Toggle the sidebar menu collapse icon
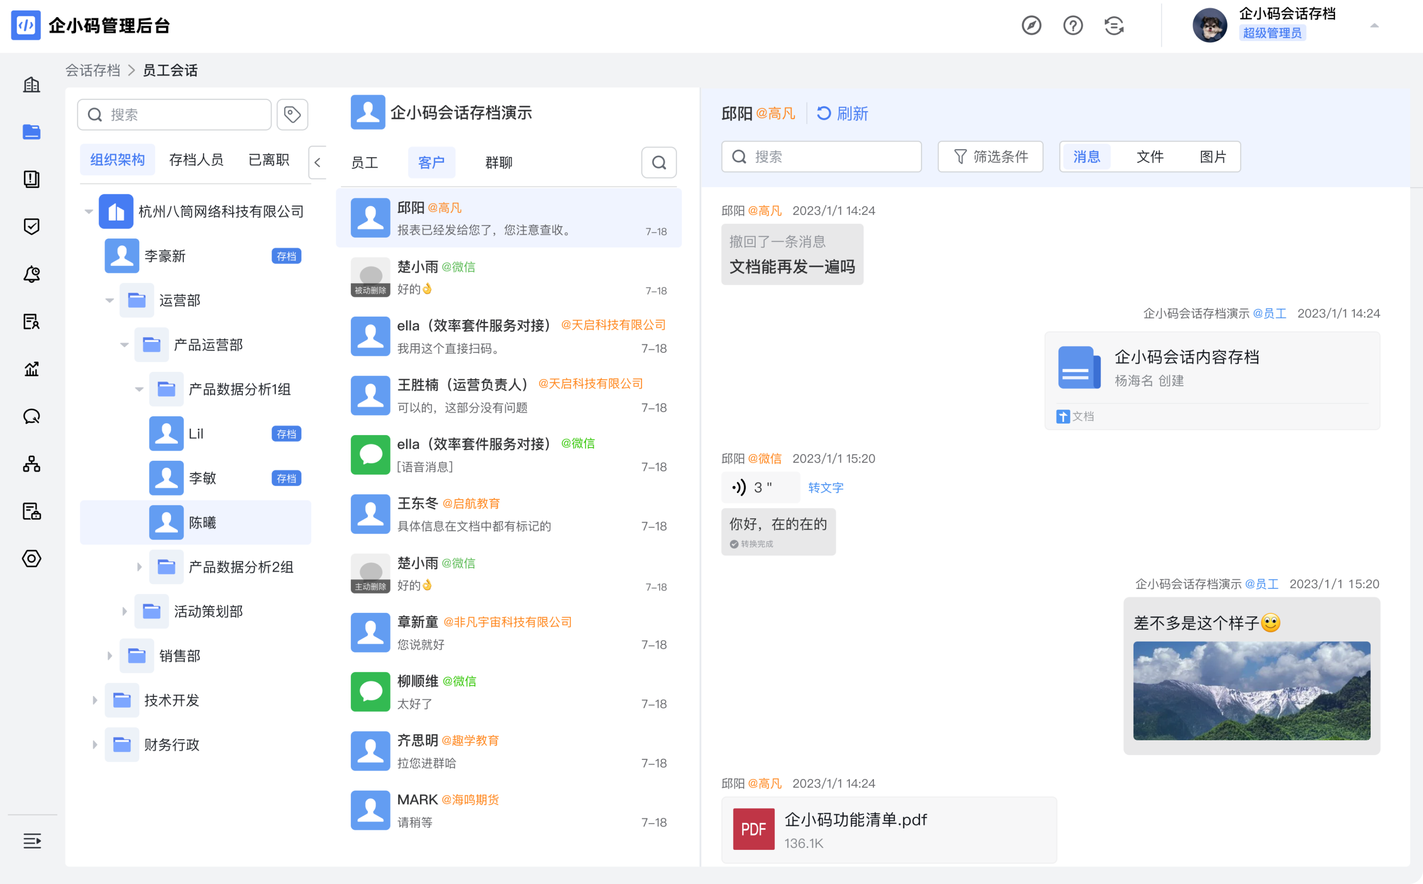Screen dimensions: 1423x884 tap(31, 841)
